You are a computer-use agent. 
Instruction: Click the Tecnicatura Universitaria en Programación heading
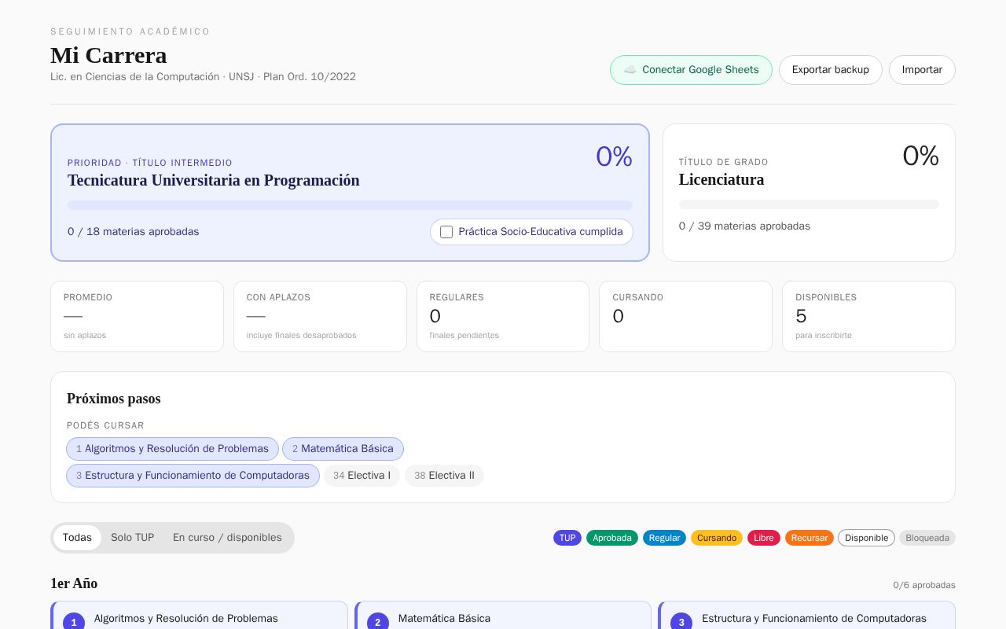coord(213,180)
